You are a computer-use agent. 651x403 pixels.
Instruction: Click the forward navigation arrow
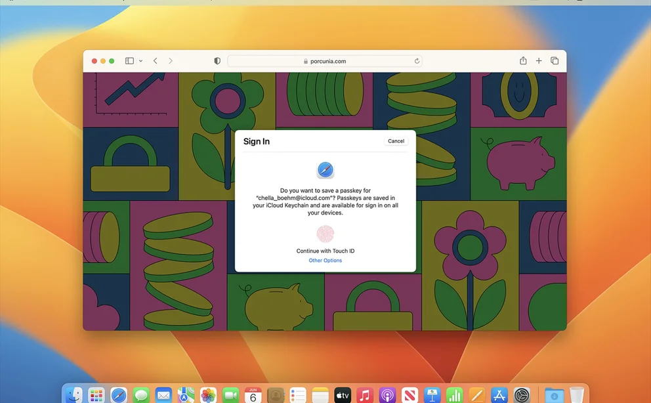171,61
